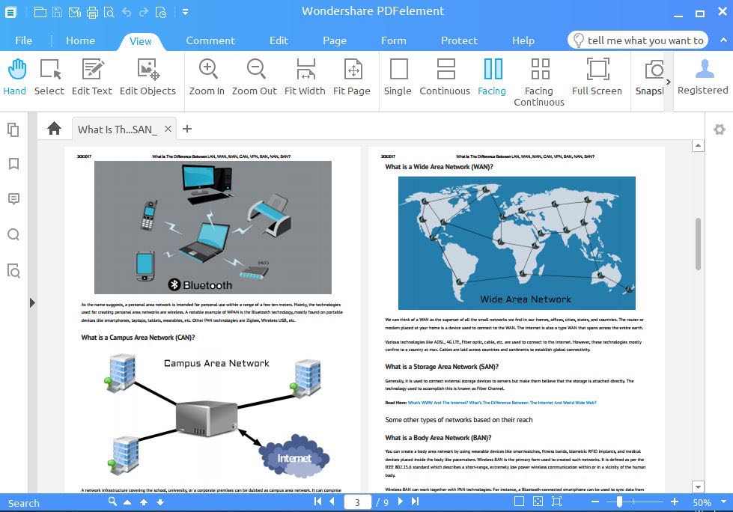Screen dimensions: 733x512
Task: Click the page number field
Action: (x=358, y=502)
